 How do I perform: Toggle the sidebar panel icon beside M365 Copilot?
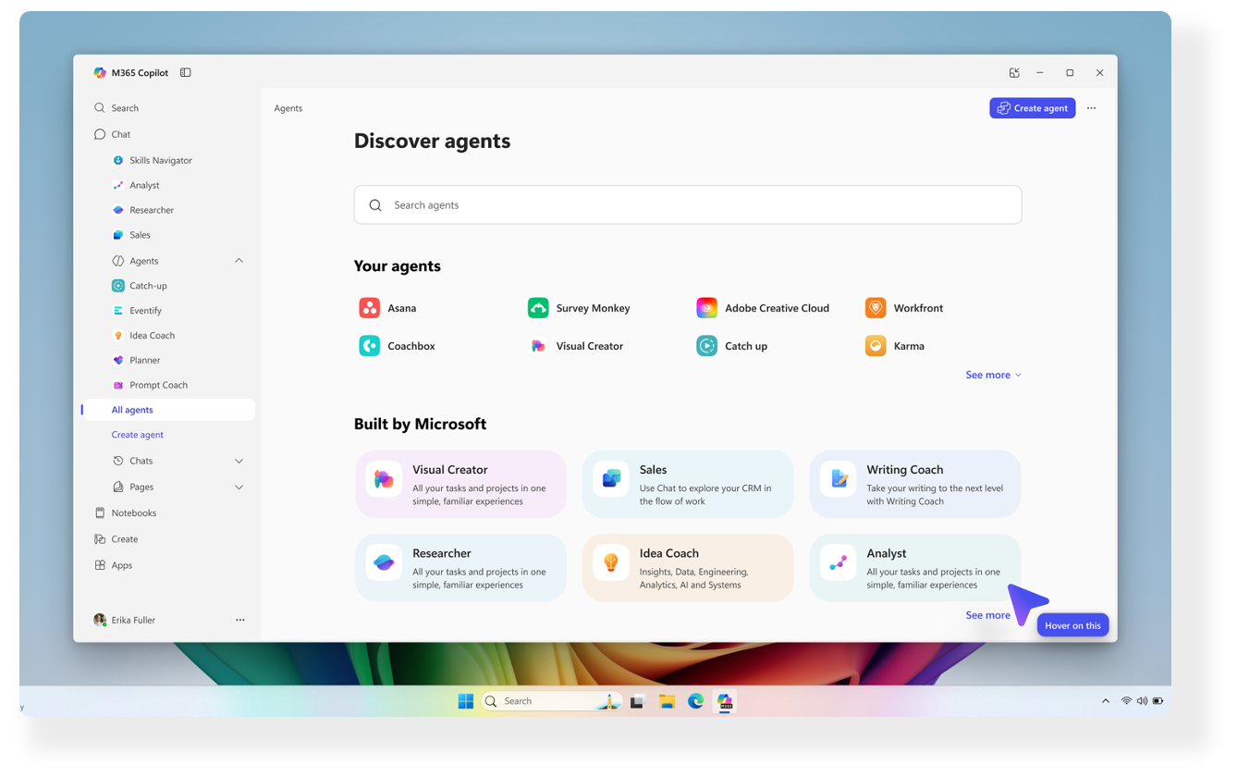click(186, 73)
